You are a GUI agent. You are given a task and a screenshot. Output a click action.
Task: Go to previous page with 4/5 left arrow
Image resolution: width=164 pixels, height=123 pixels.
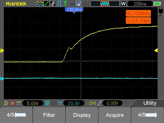coord(16,115)
